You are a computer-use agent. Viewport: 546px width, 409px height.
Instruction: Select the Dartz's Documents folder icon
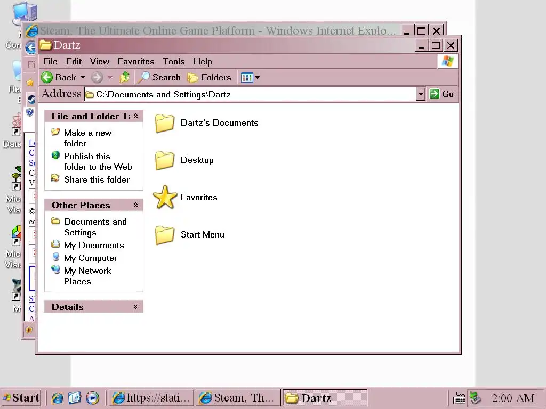(165, 123)
